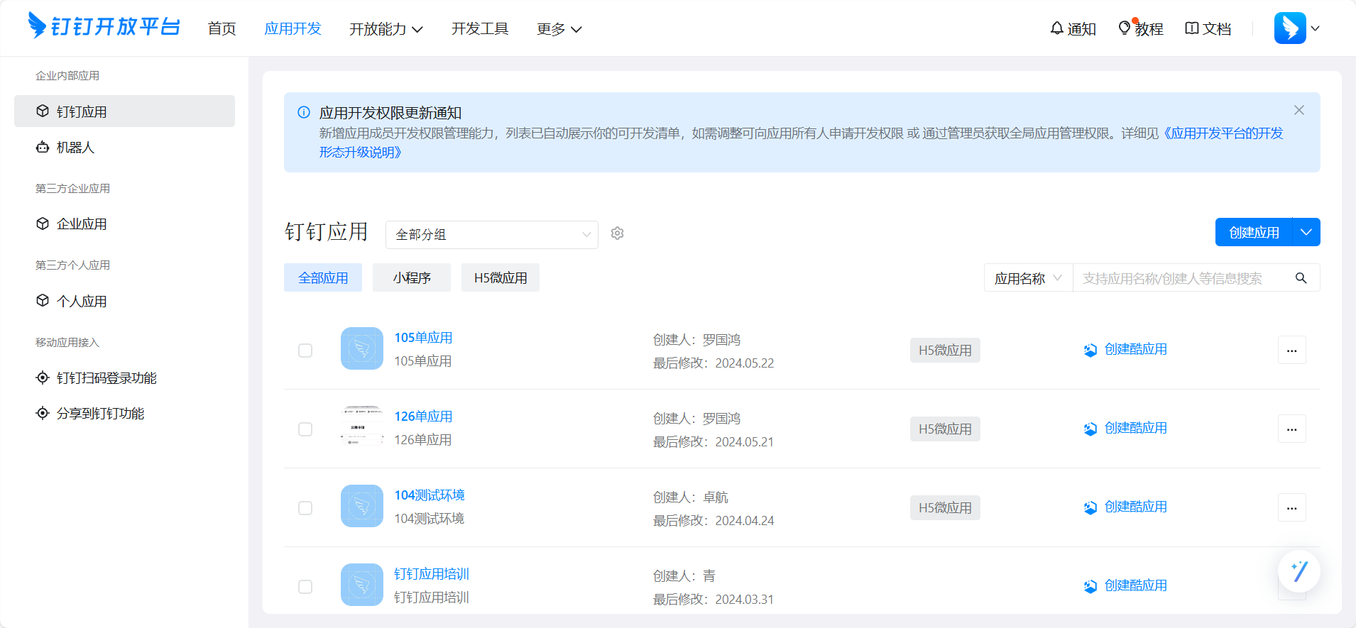Select 应用开发 in top navigation
Screen dimensions: 1356x628
pos(292,28)
